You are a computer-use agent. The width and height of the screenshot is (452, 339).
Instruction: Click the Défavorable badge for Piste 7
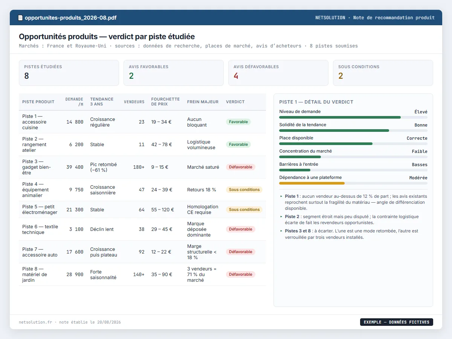tap(241, 252)
